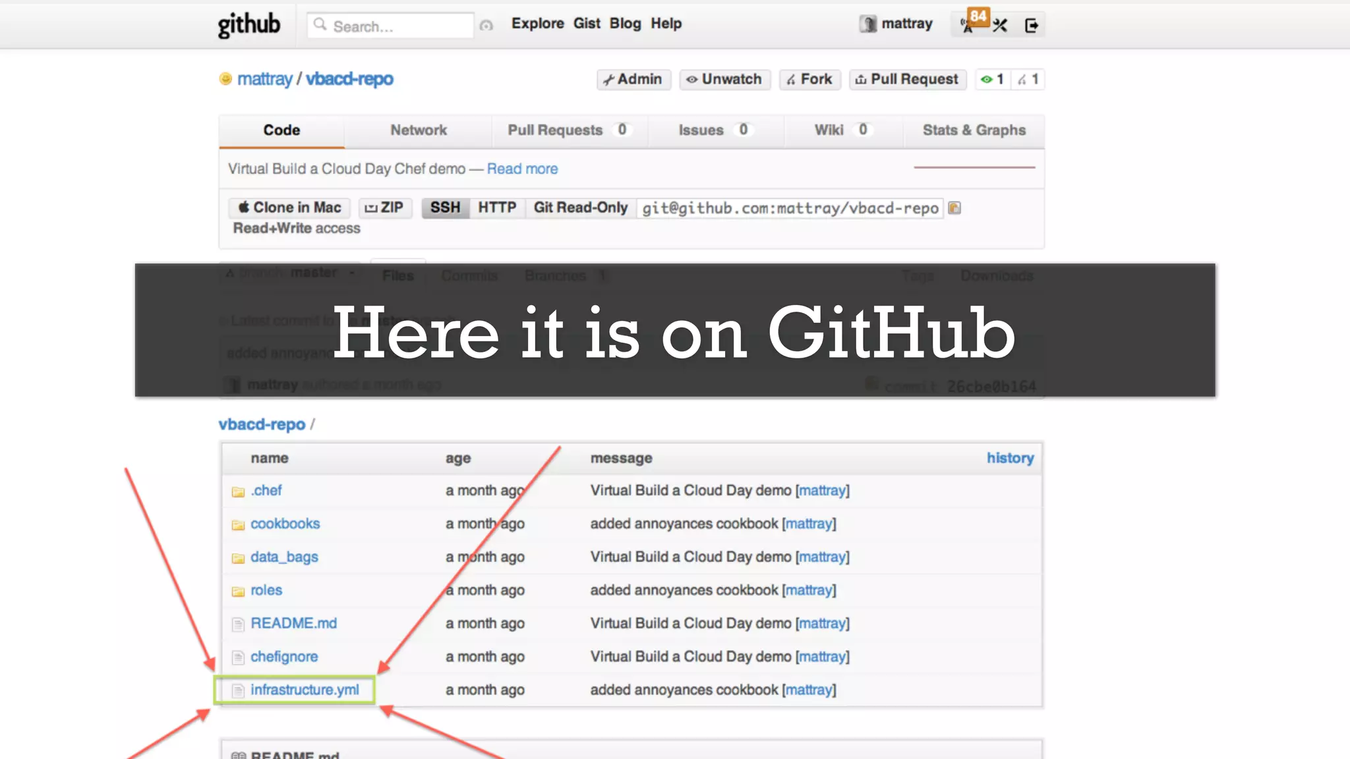Click the log out icon
The width and height of the screenshot is (1350, 759).
tap(1032, 26)
